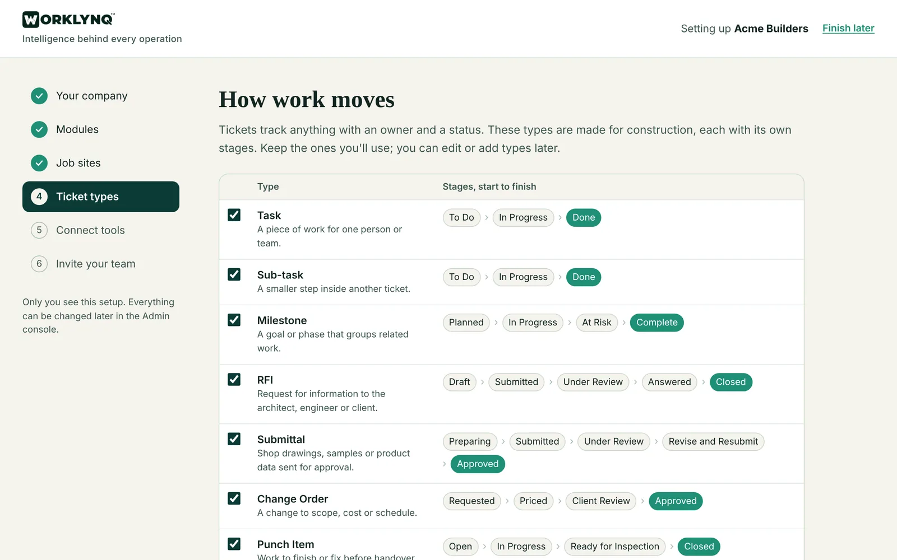Click the Acme Builders company name
This screenshot has height=560, width=897.
point(771,29)
